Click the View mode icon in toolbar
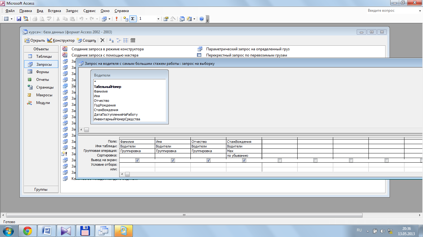This screenshot has height=237, width=423. (x=6, y=19)
